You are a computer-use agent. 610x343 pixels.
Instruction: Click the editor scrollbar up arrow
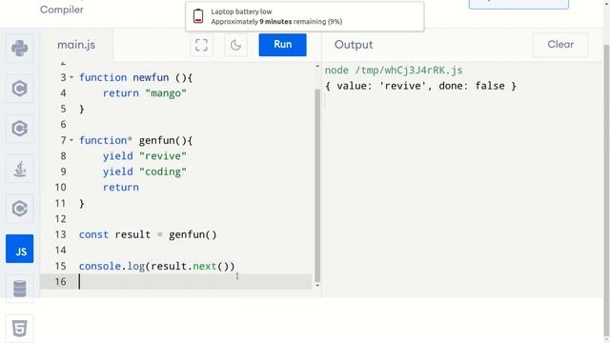(317, 67)
